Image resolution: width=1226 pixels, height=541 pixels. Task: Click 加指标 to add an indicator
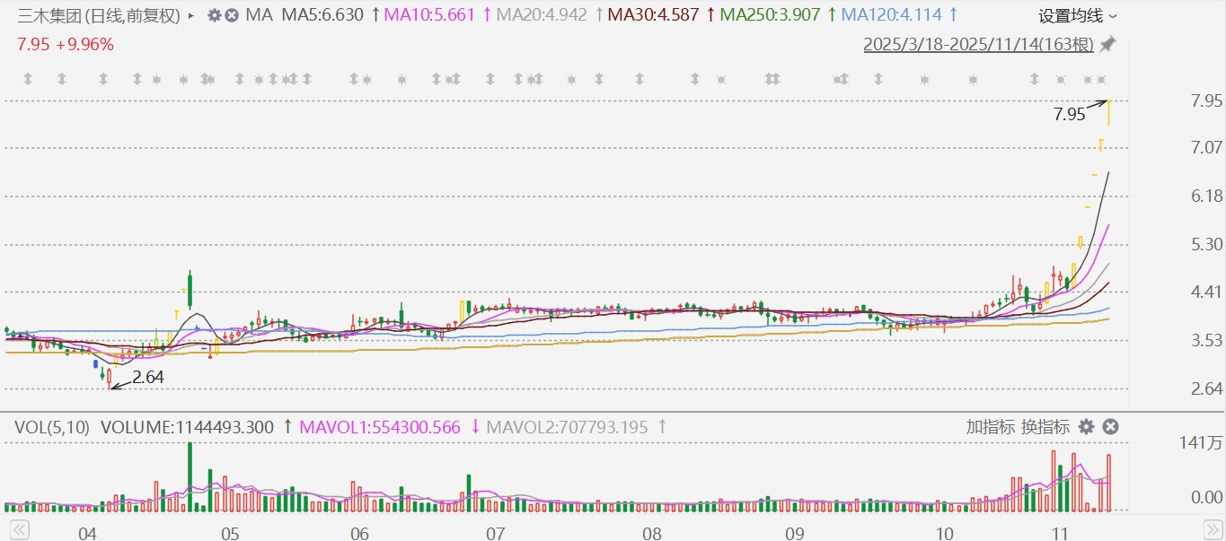990,427
